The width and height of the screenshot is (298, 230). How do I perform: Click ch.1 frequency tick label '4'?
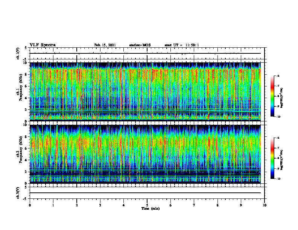point(26,98)
